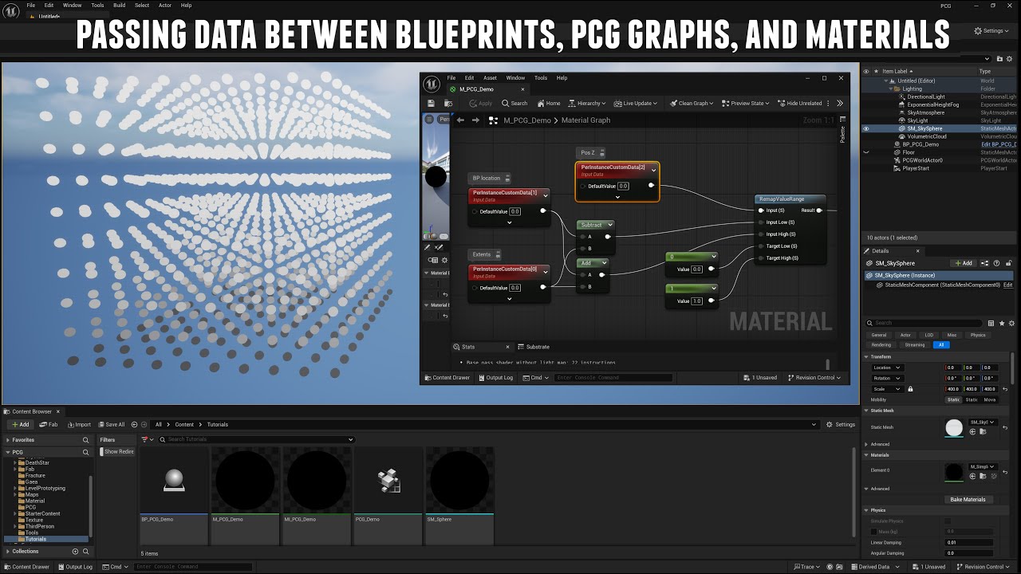Viewport: 1021px width, 574px height.
Task: Click the M_PCG_Demo breadcrumb in the Material Graph
Action: click(x=526, y=120)
